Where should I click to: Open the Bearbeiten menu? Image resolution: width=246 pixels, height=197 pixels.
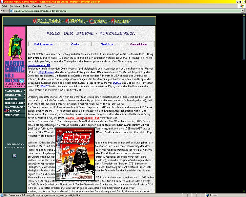[14, 6]
